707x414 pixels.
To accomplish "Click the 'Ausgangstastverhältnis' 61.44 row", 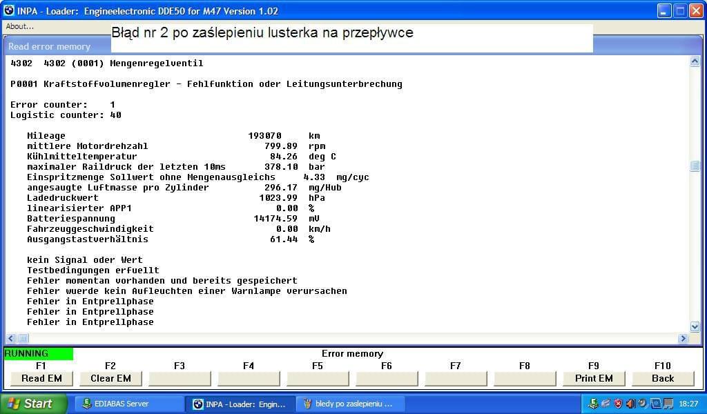I will pos(171,239).
